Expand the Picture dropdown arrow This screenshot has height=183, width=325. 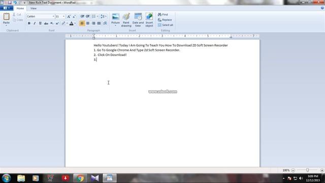[115, 25]
